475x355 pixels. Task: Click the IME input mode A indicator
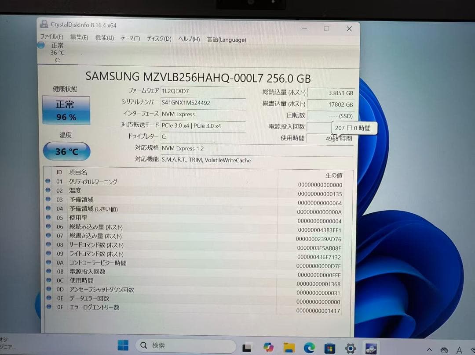pyautogui.click(x=459, y=351)
